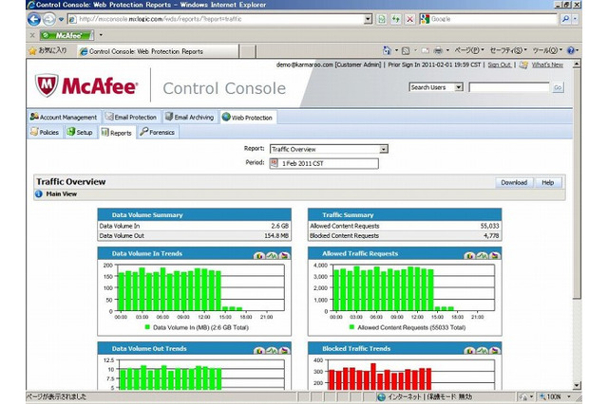Click the blue Help question icon
This screenshot has height=404, width=608.
(570, 50)
